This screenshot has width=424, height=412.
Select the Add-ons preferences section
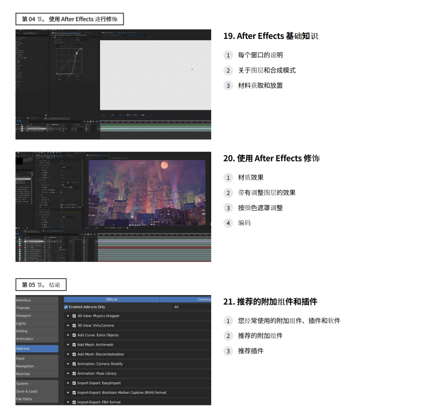(37, 349)
